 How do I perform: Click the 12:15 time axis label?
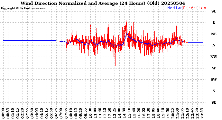coord(105,113)
